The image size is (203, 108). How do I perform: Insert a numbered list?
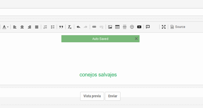45,27
